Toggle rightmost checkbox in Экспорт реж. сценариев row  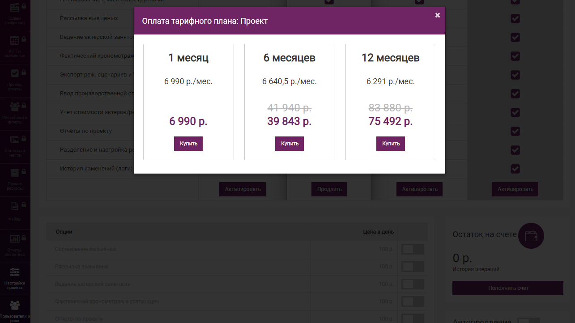pyautogui.click(x=515, y=75)
